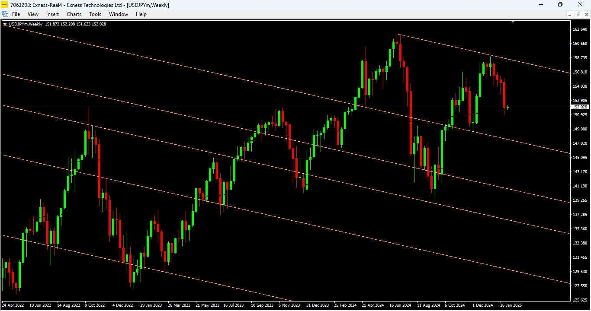591x311 pixels.
Task: Open the Insert menu
Action: click(x=52, y=14)
